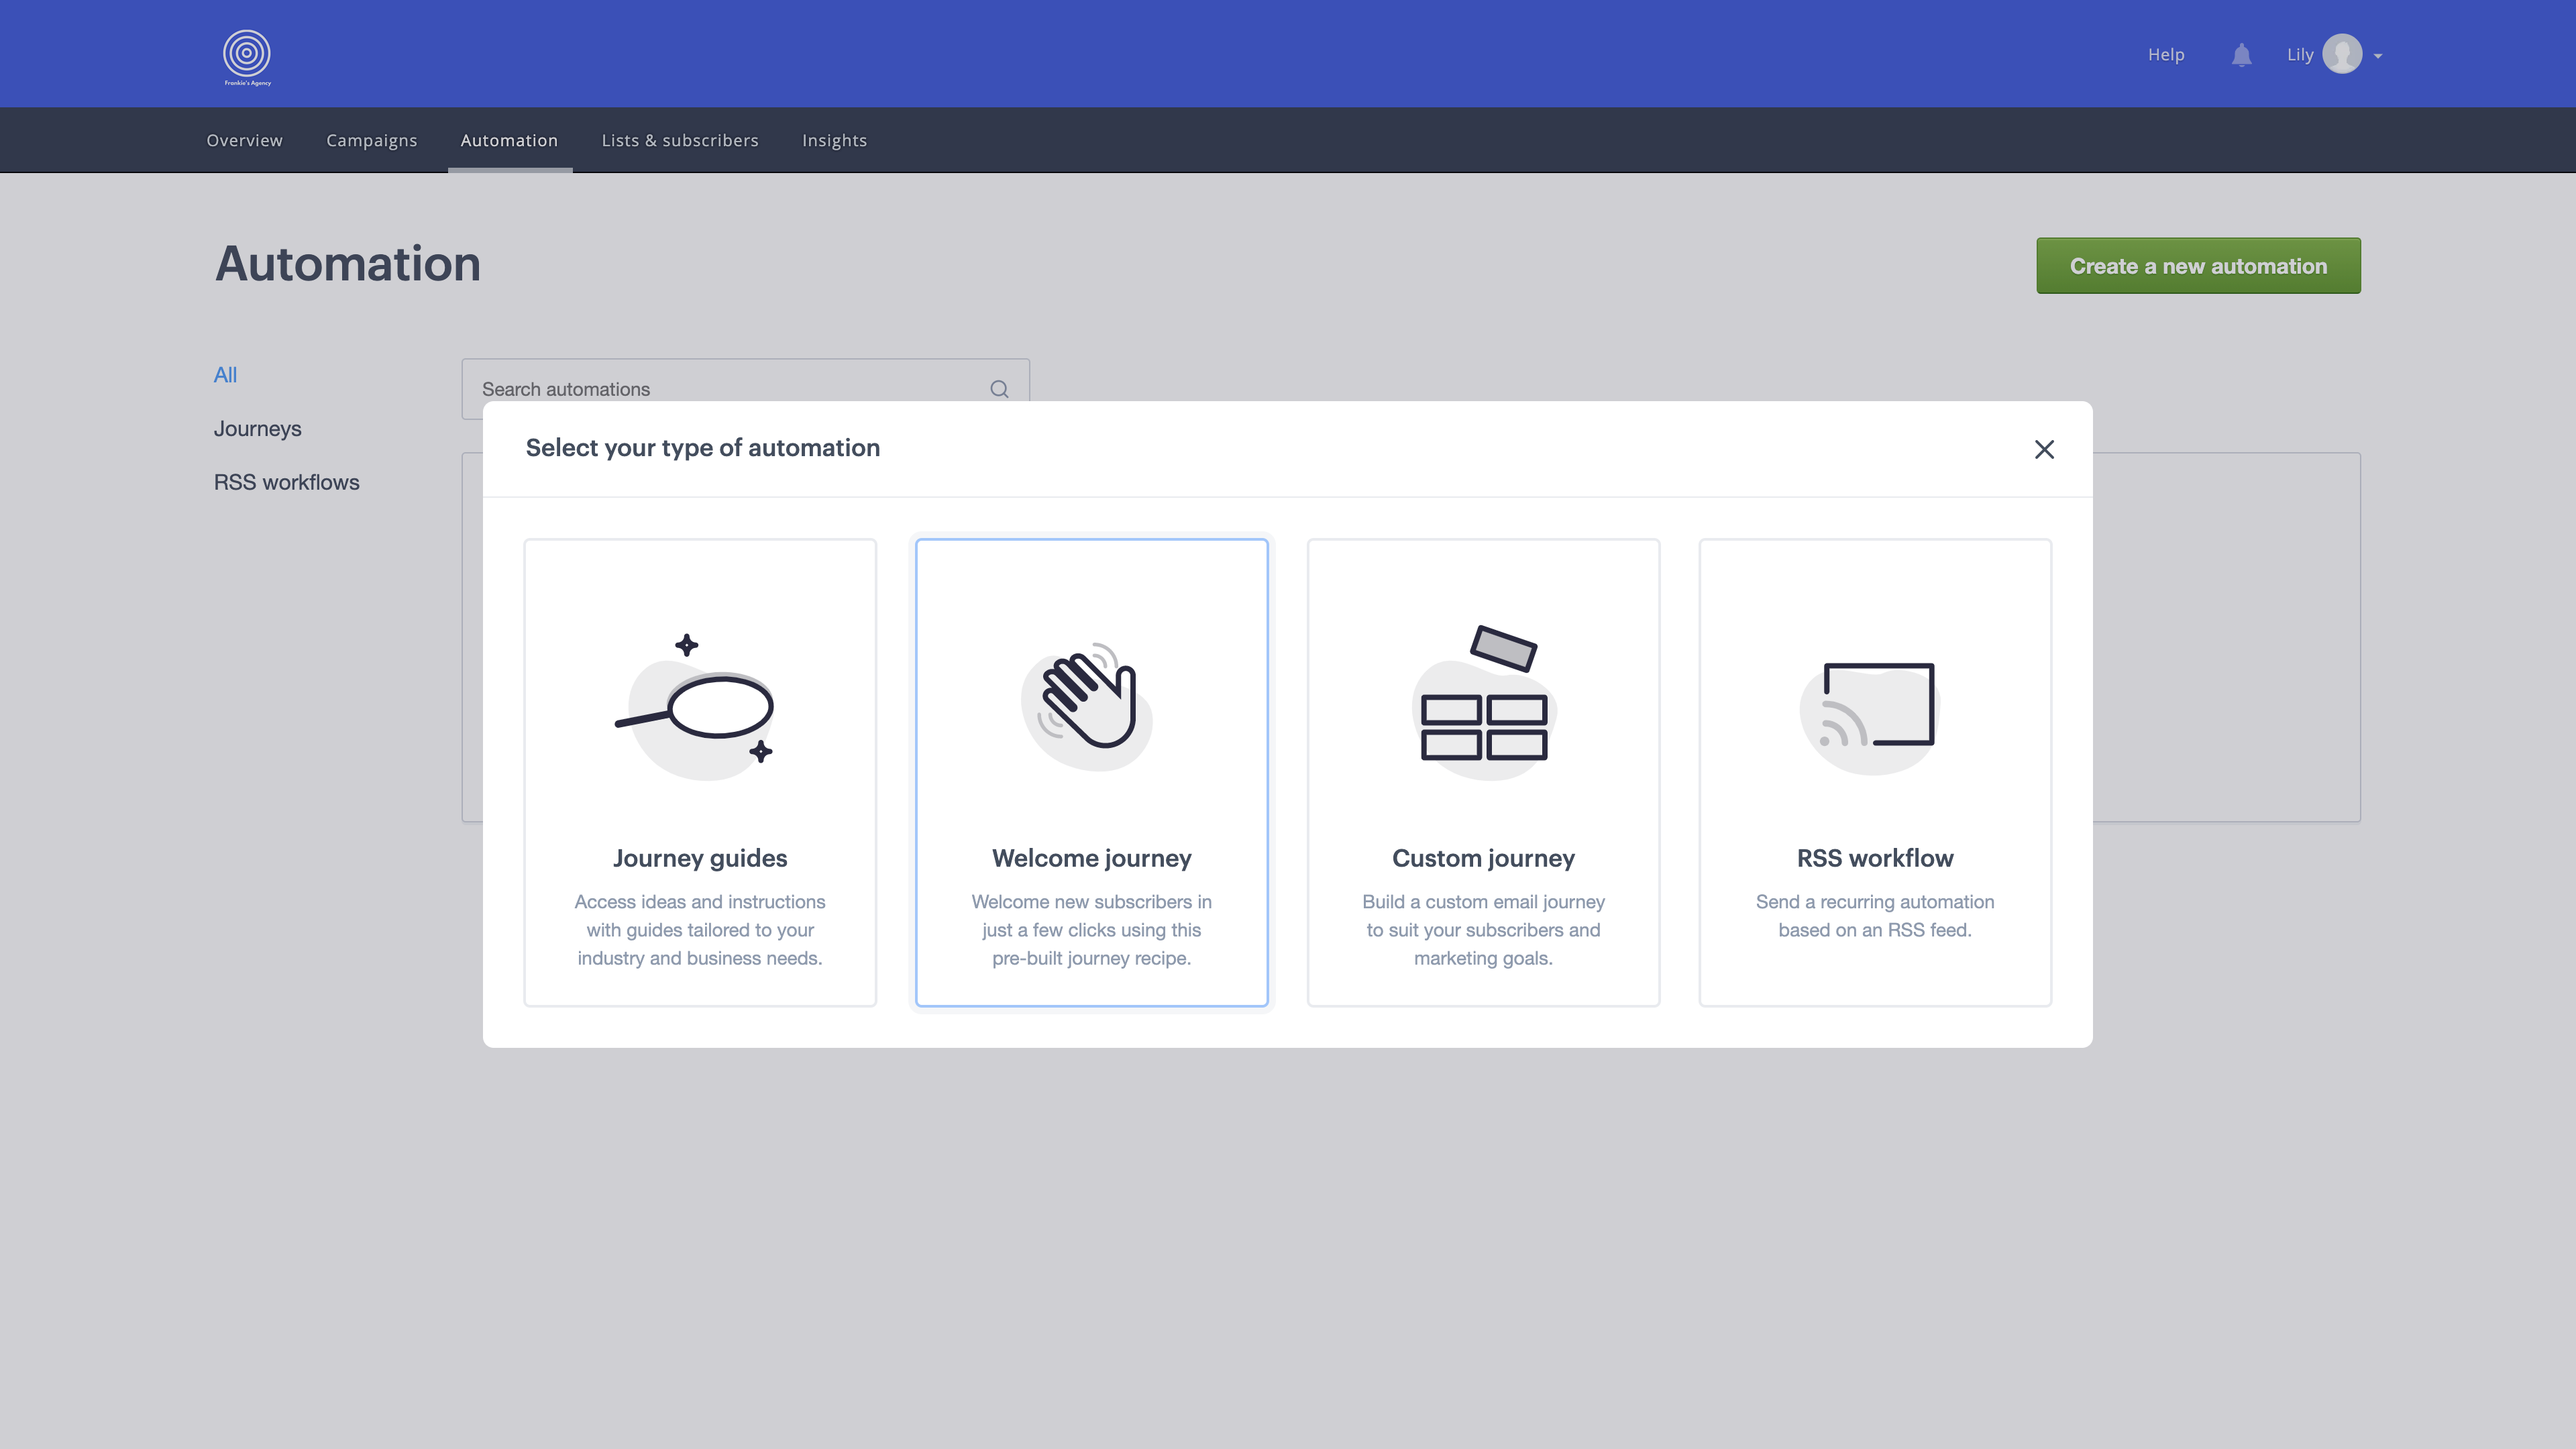The height and width of the screenshot is (1449, 2576).
Task: Select the Welcome journey card title
Action: click(x=1091, y=858)
